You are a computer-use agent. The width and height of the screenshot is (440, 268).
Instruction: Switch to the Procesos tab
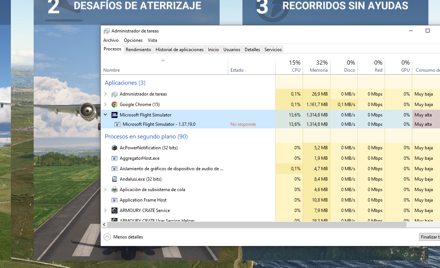(112, 49)
